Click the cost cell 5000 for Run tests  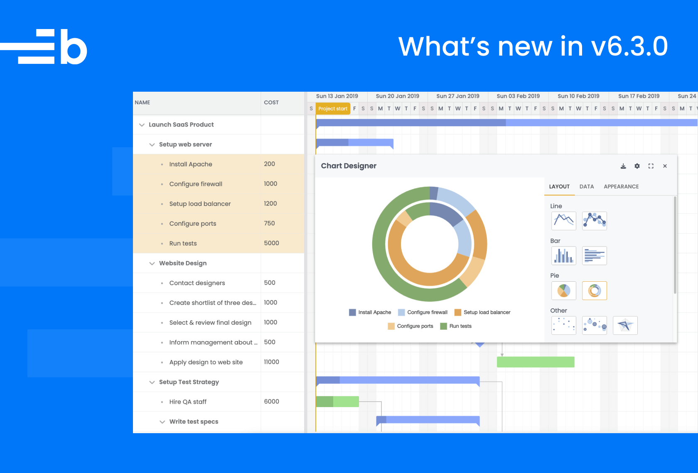283,244
